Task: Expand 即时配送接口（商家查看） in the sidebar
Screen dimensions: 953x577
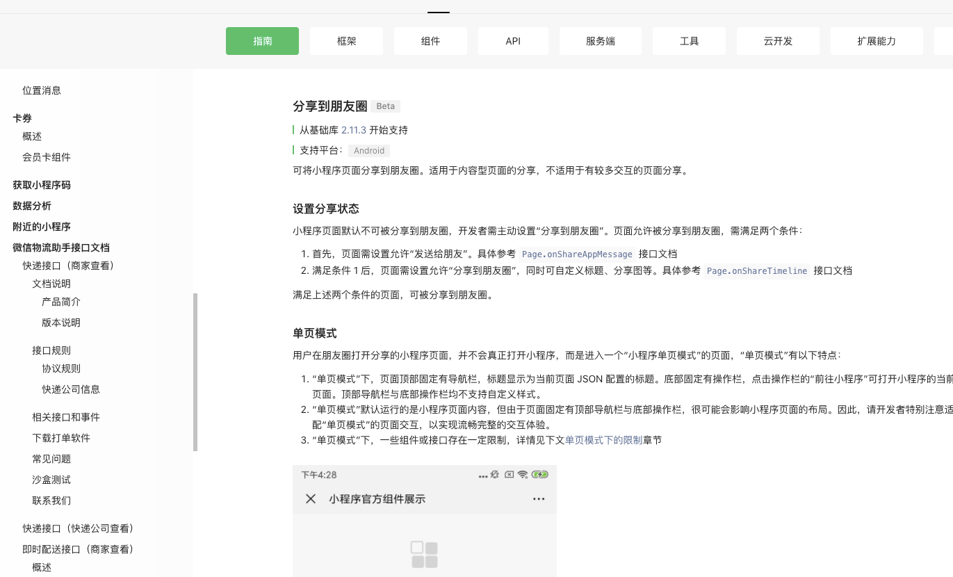Action: pyautogui.click(x=78, y=549)
